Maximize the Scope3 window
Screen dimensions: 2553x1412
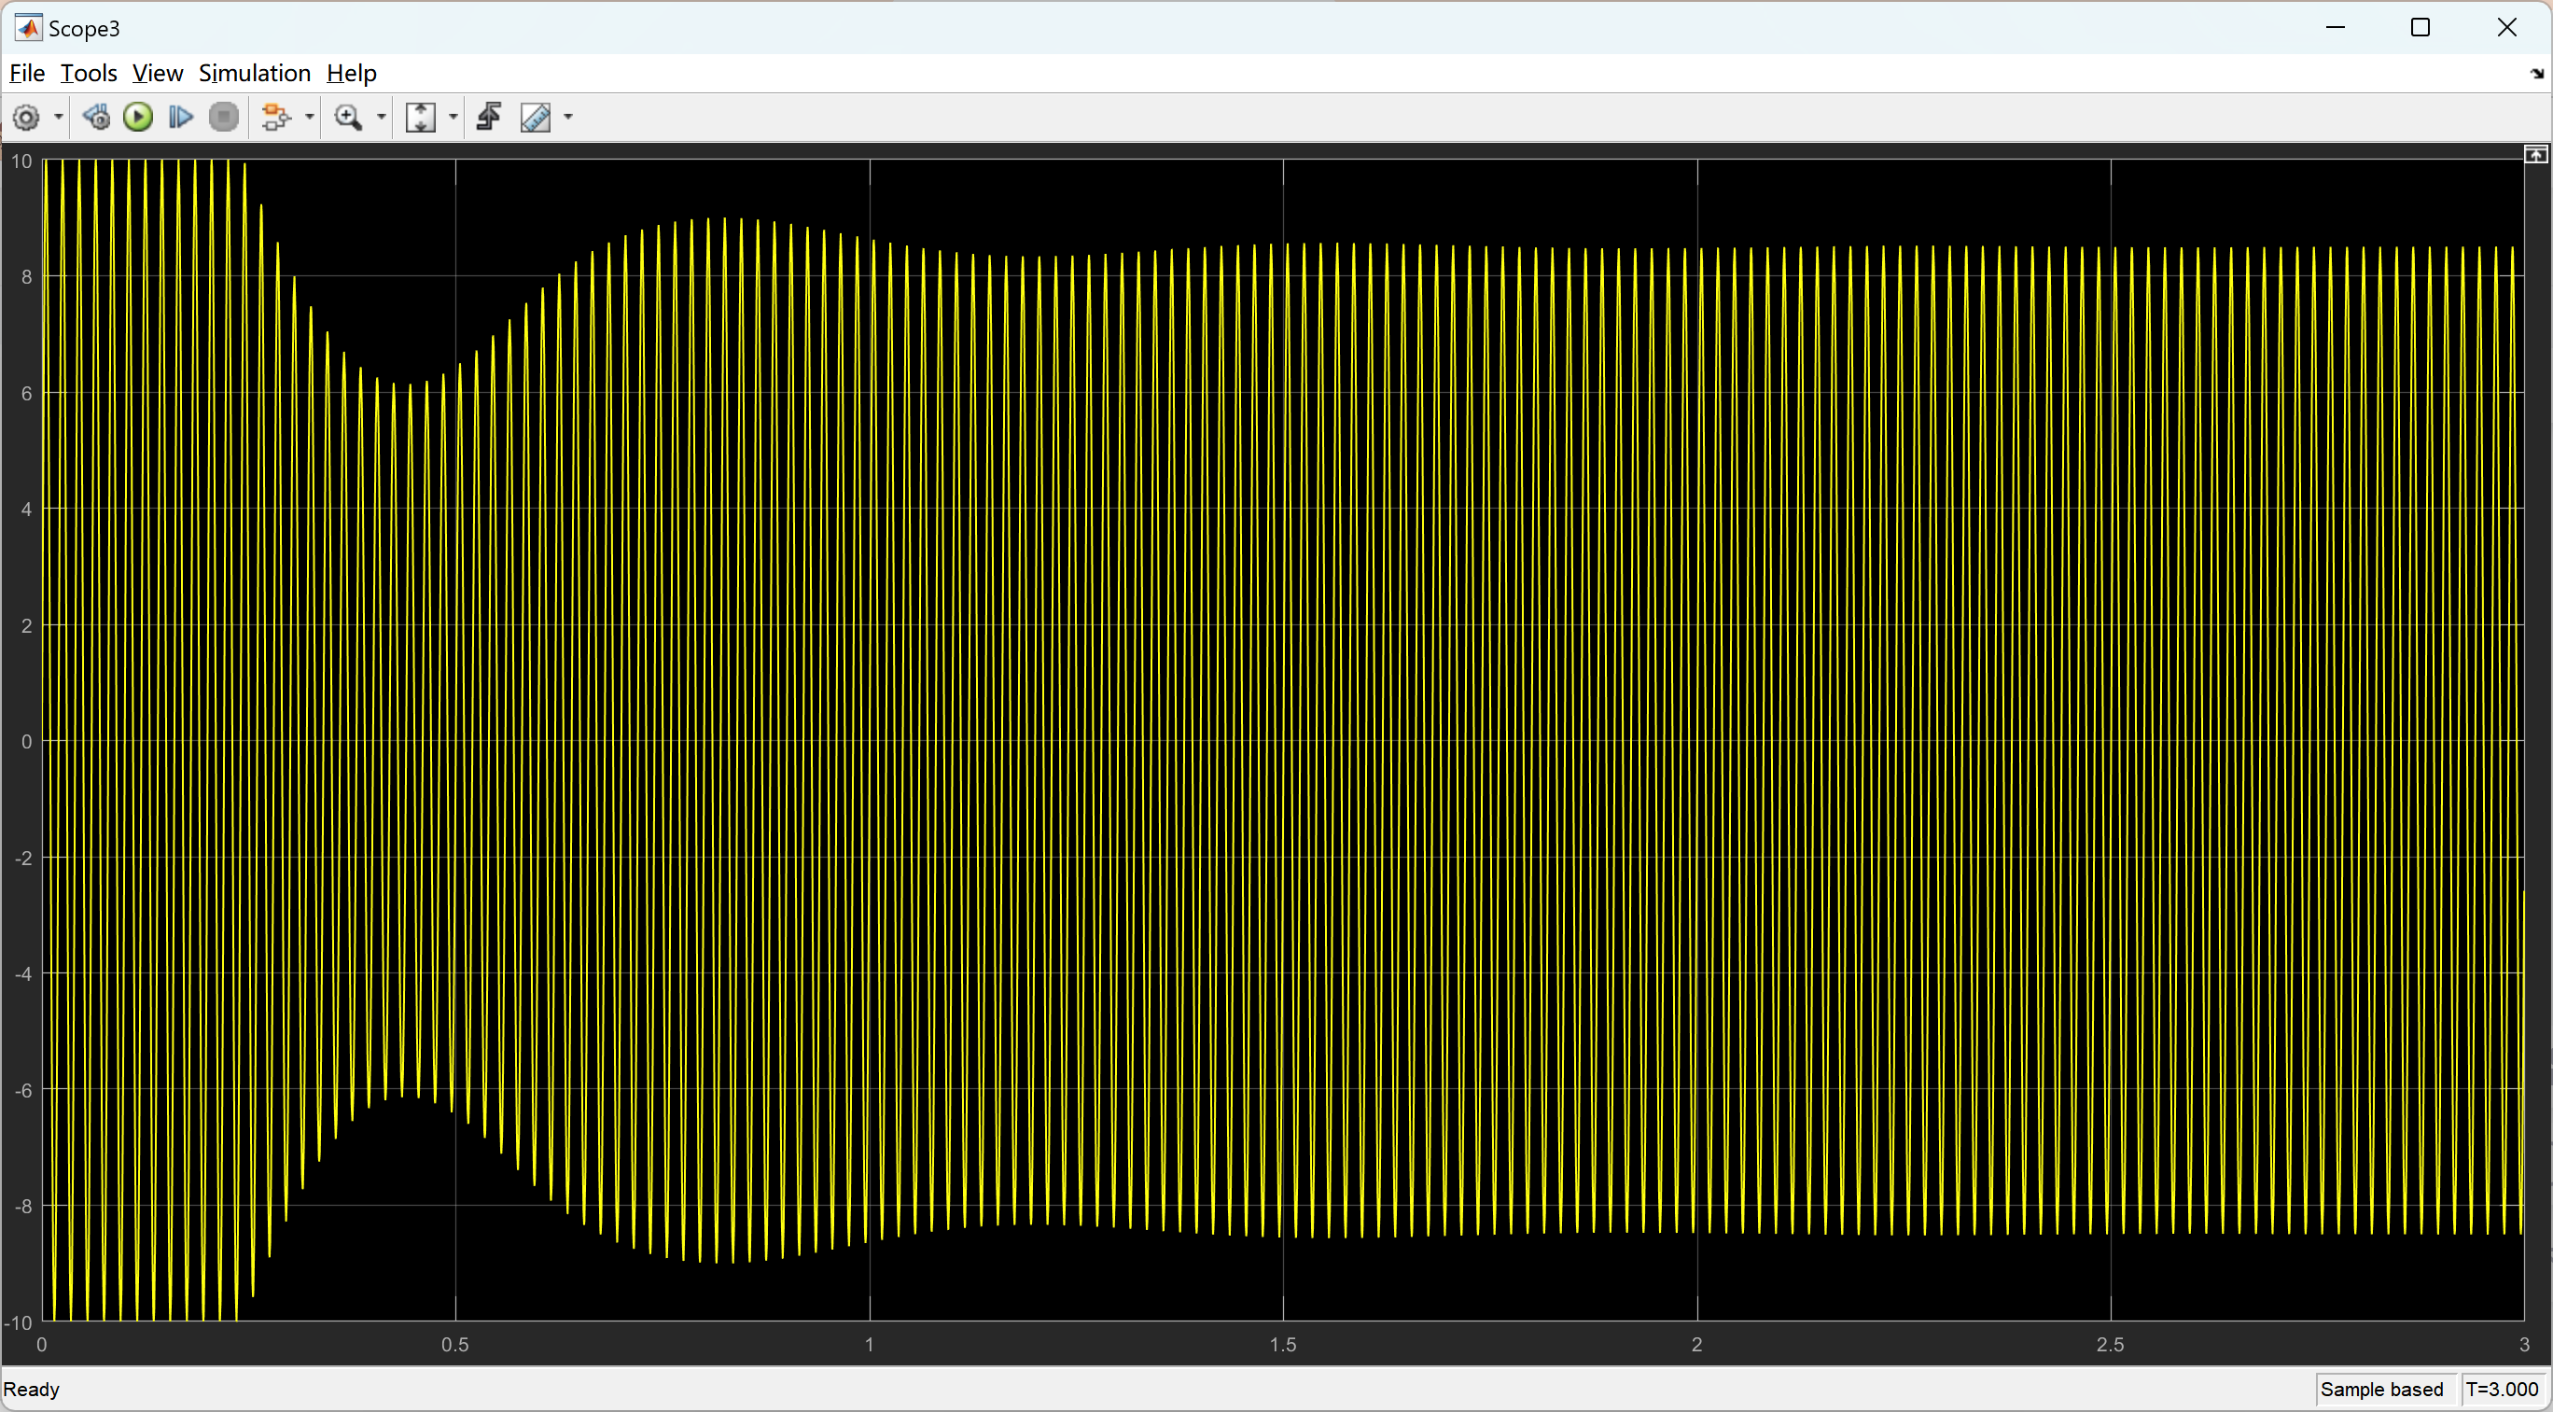(2420, 28)
